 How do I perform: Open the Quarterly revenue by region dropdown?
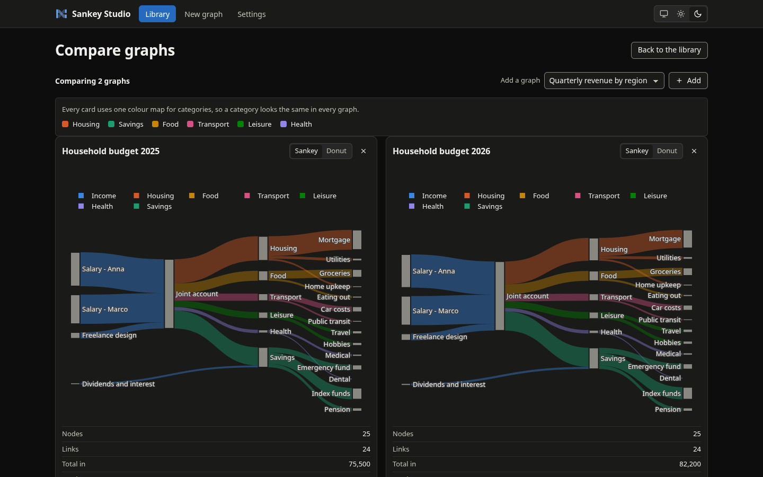pos(604,81)
